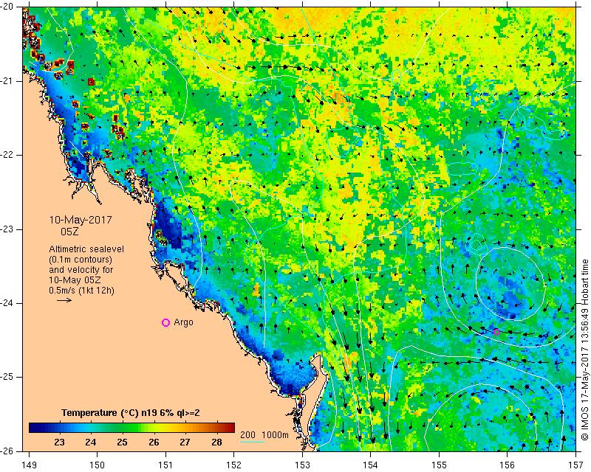The width and height of the screenshot is (591, 472).
Task: Click the '25' color bar tick label
Action: (x=122, y=442)
